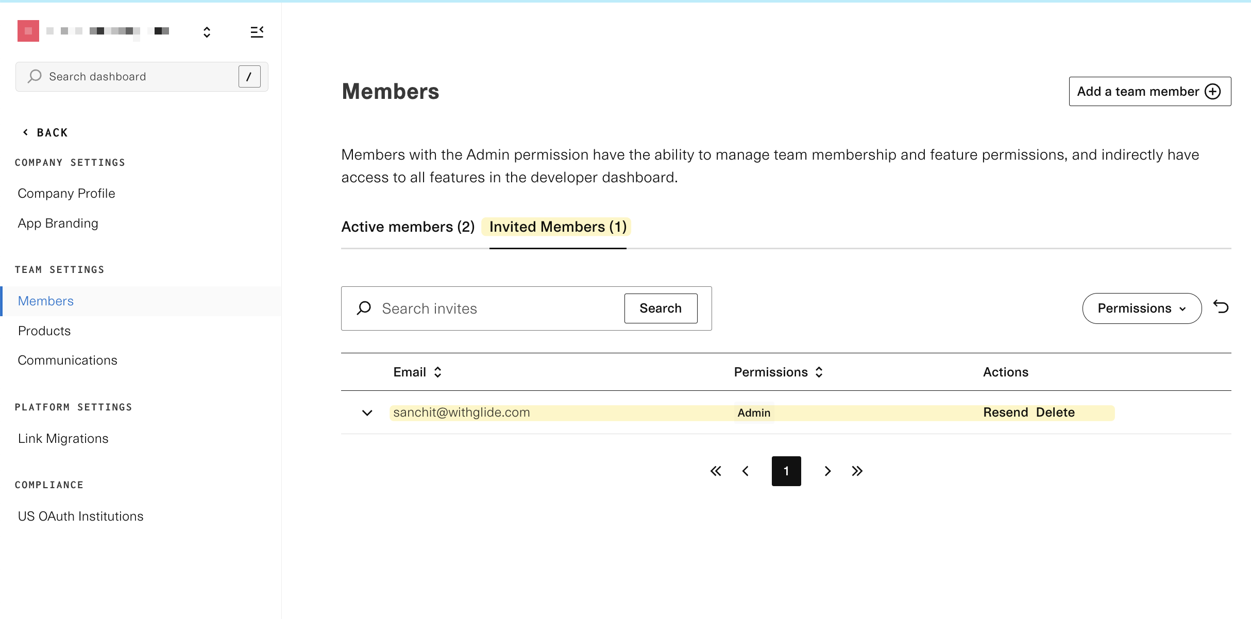The image size is (1251, 619).
Task: Jump to the last page using the double-right arrow
Action: point(857,471)
